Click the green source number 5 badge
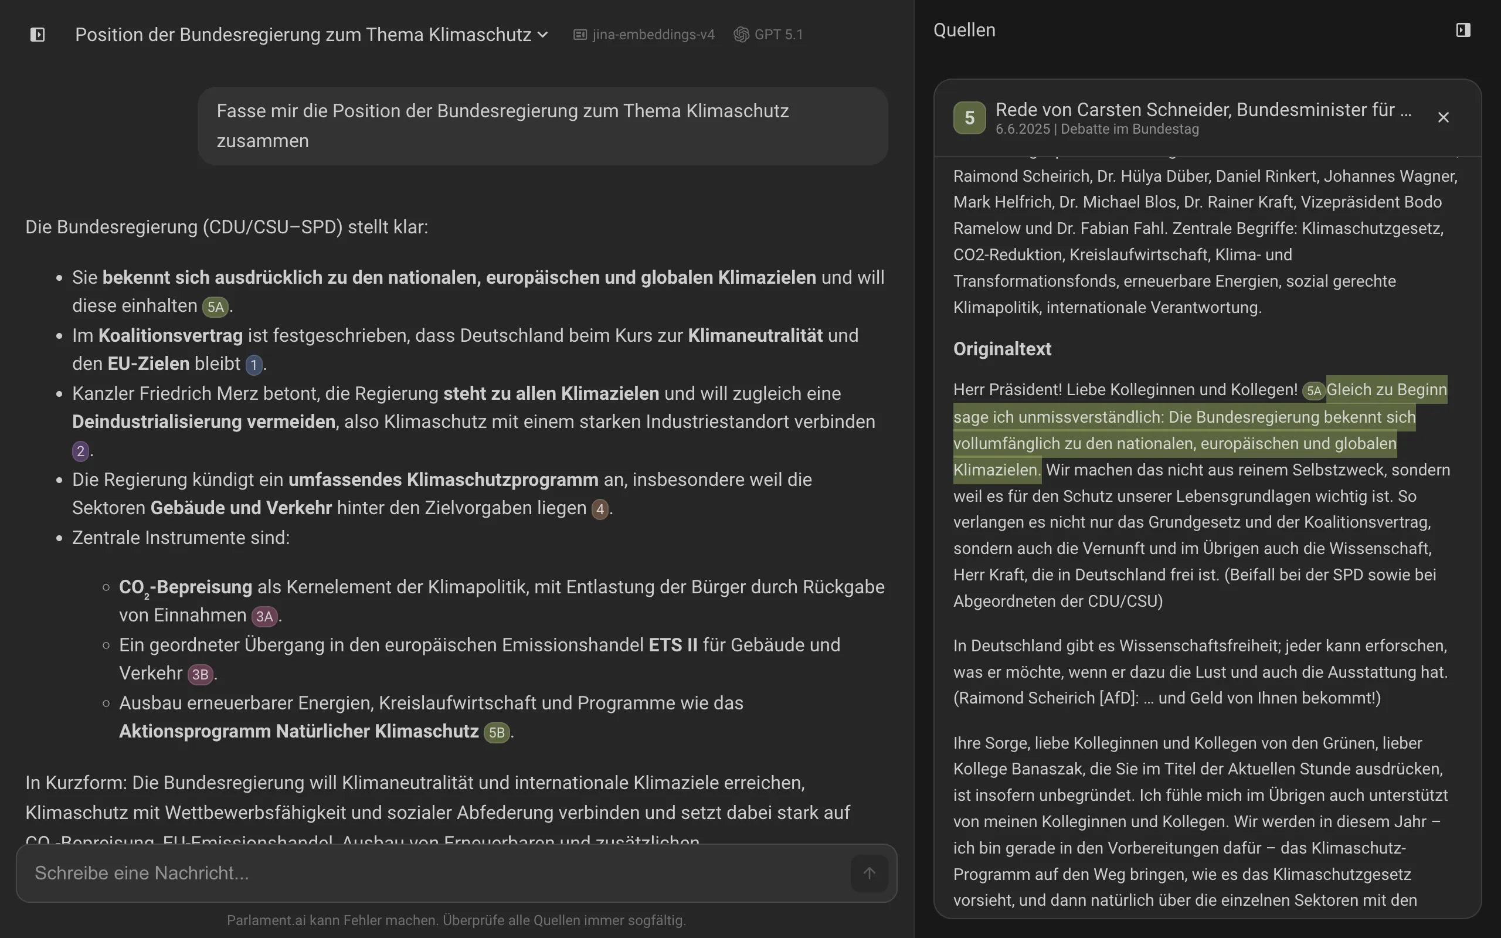 (969, 118)
